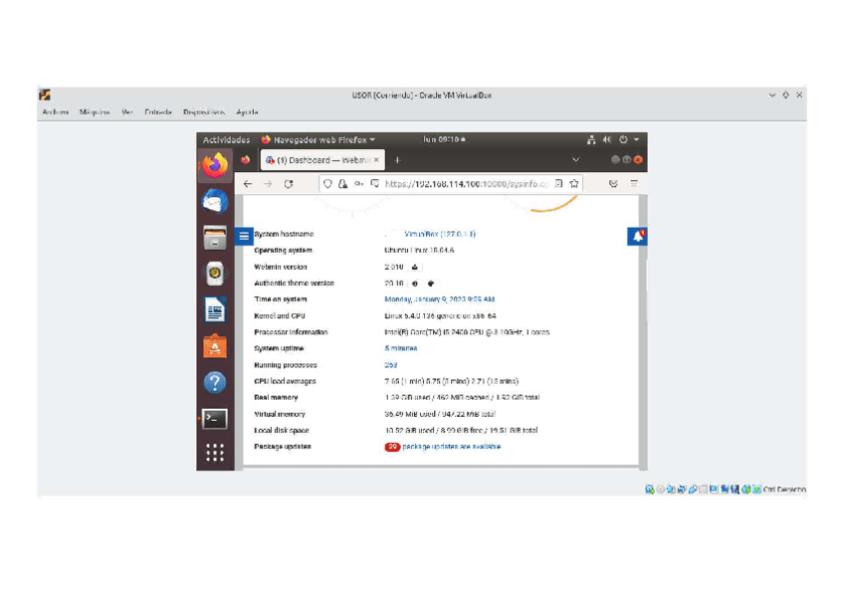Show applications grid in the dock
844x596 pixels.
click(x=215, y=453)
